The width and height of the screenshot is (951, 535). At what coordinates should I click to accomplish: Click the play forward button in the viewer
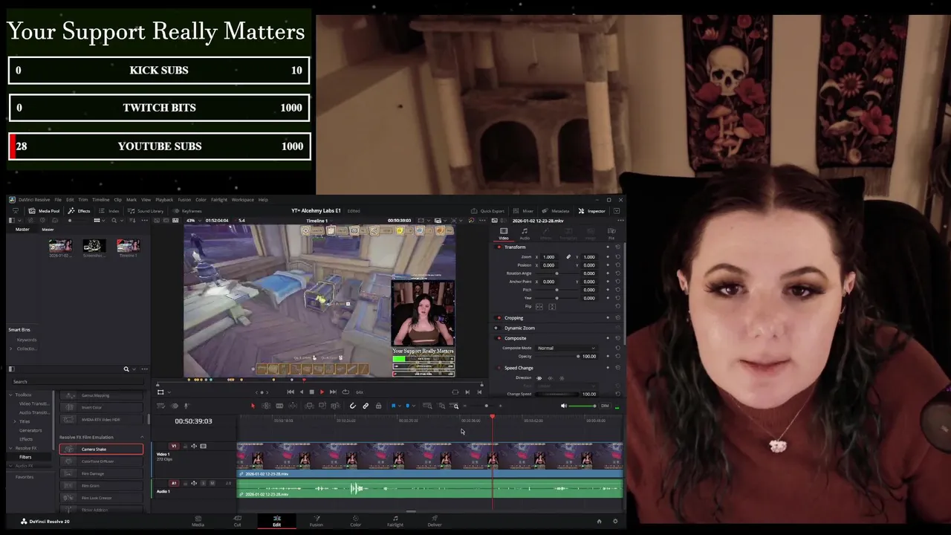click(322, 392)
